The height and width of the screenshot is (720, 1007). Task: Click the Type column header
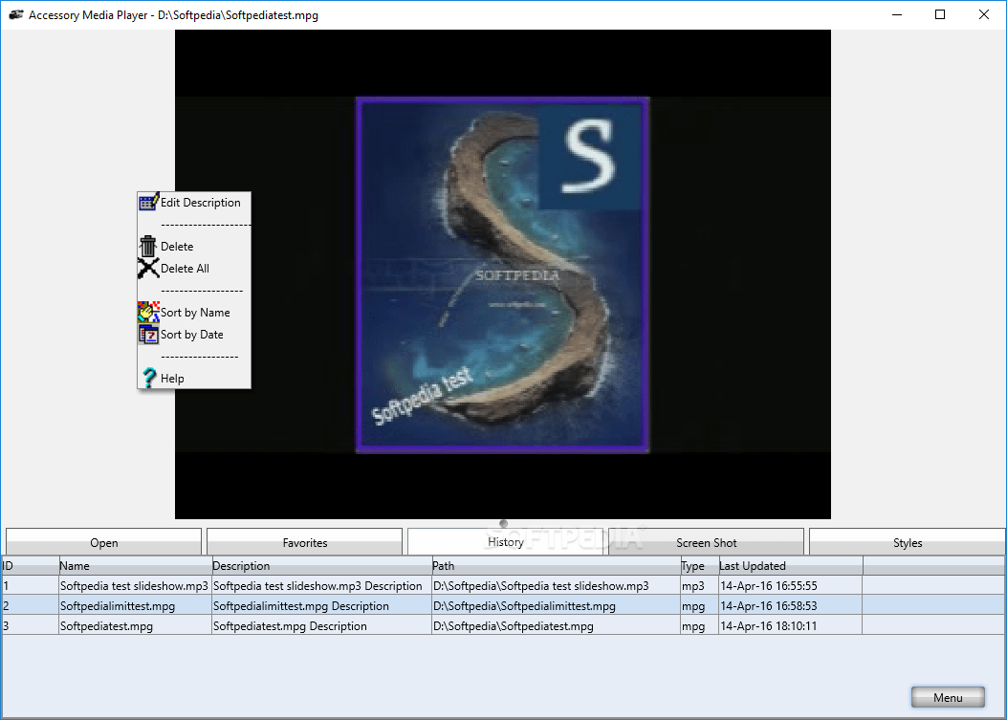(x=699, y=566)
